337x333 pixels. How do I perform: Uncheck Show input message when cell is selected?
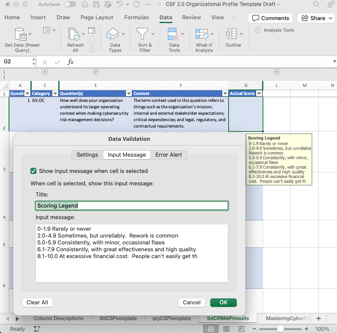tap(34, 171)
